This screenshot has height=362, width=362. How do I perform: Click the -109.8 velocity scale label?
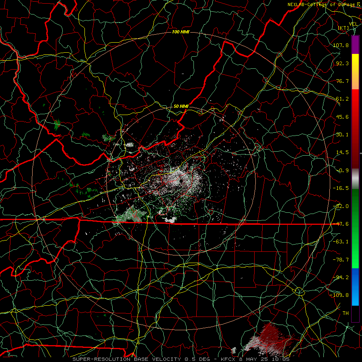tap(339, 295)
